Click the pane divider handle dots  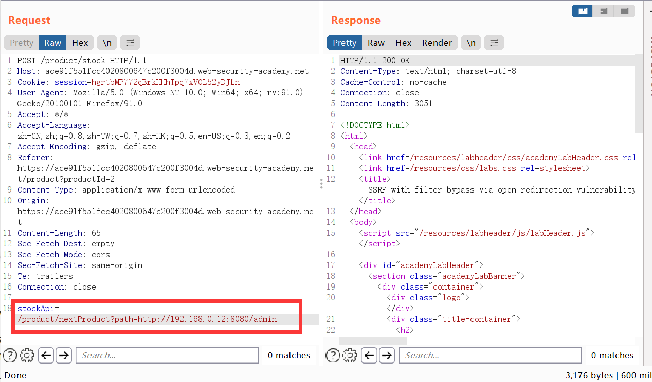[x=322, y=184]
